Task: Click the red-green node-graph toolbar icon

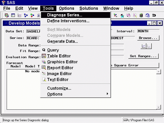Action: pos(32,15)
